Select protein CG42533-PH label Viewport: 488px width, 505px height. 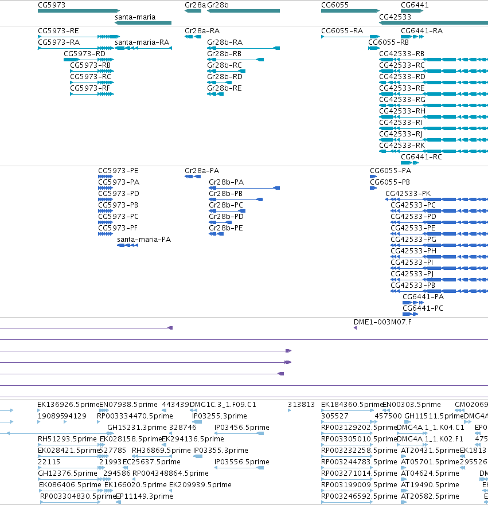coord(413,251)
